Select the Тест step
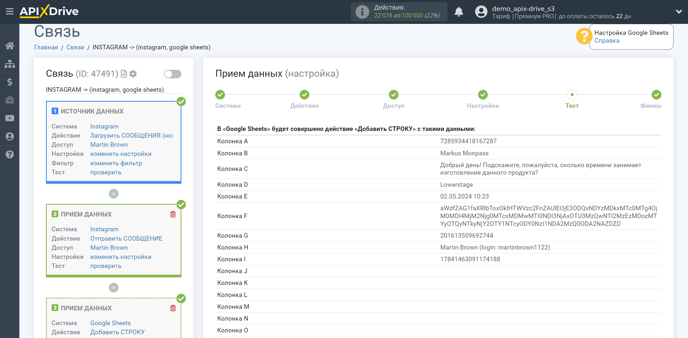 [572, 95]
